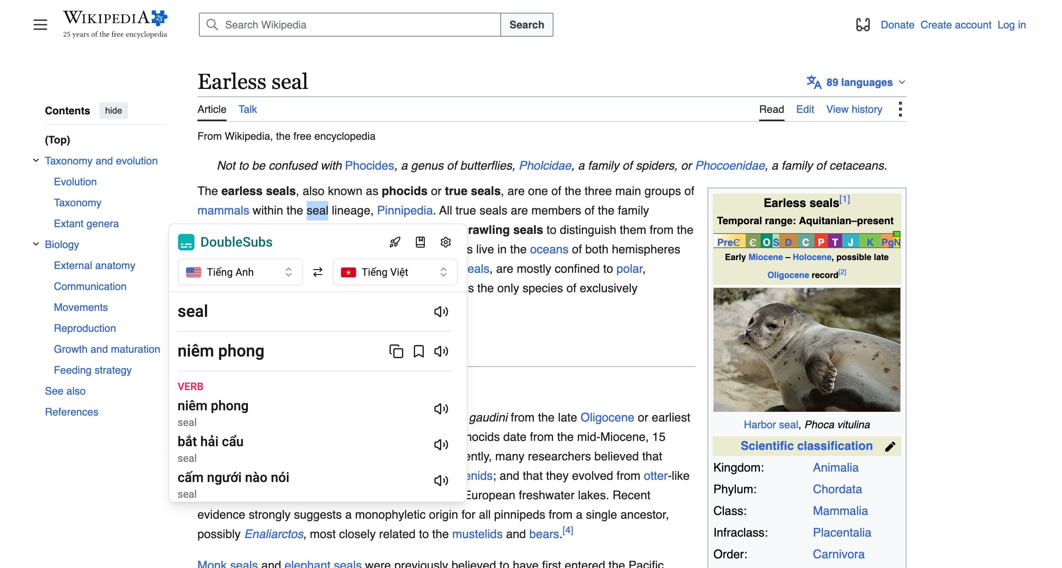Open the Harbor seal photo thumbnail

[806, 350]
